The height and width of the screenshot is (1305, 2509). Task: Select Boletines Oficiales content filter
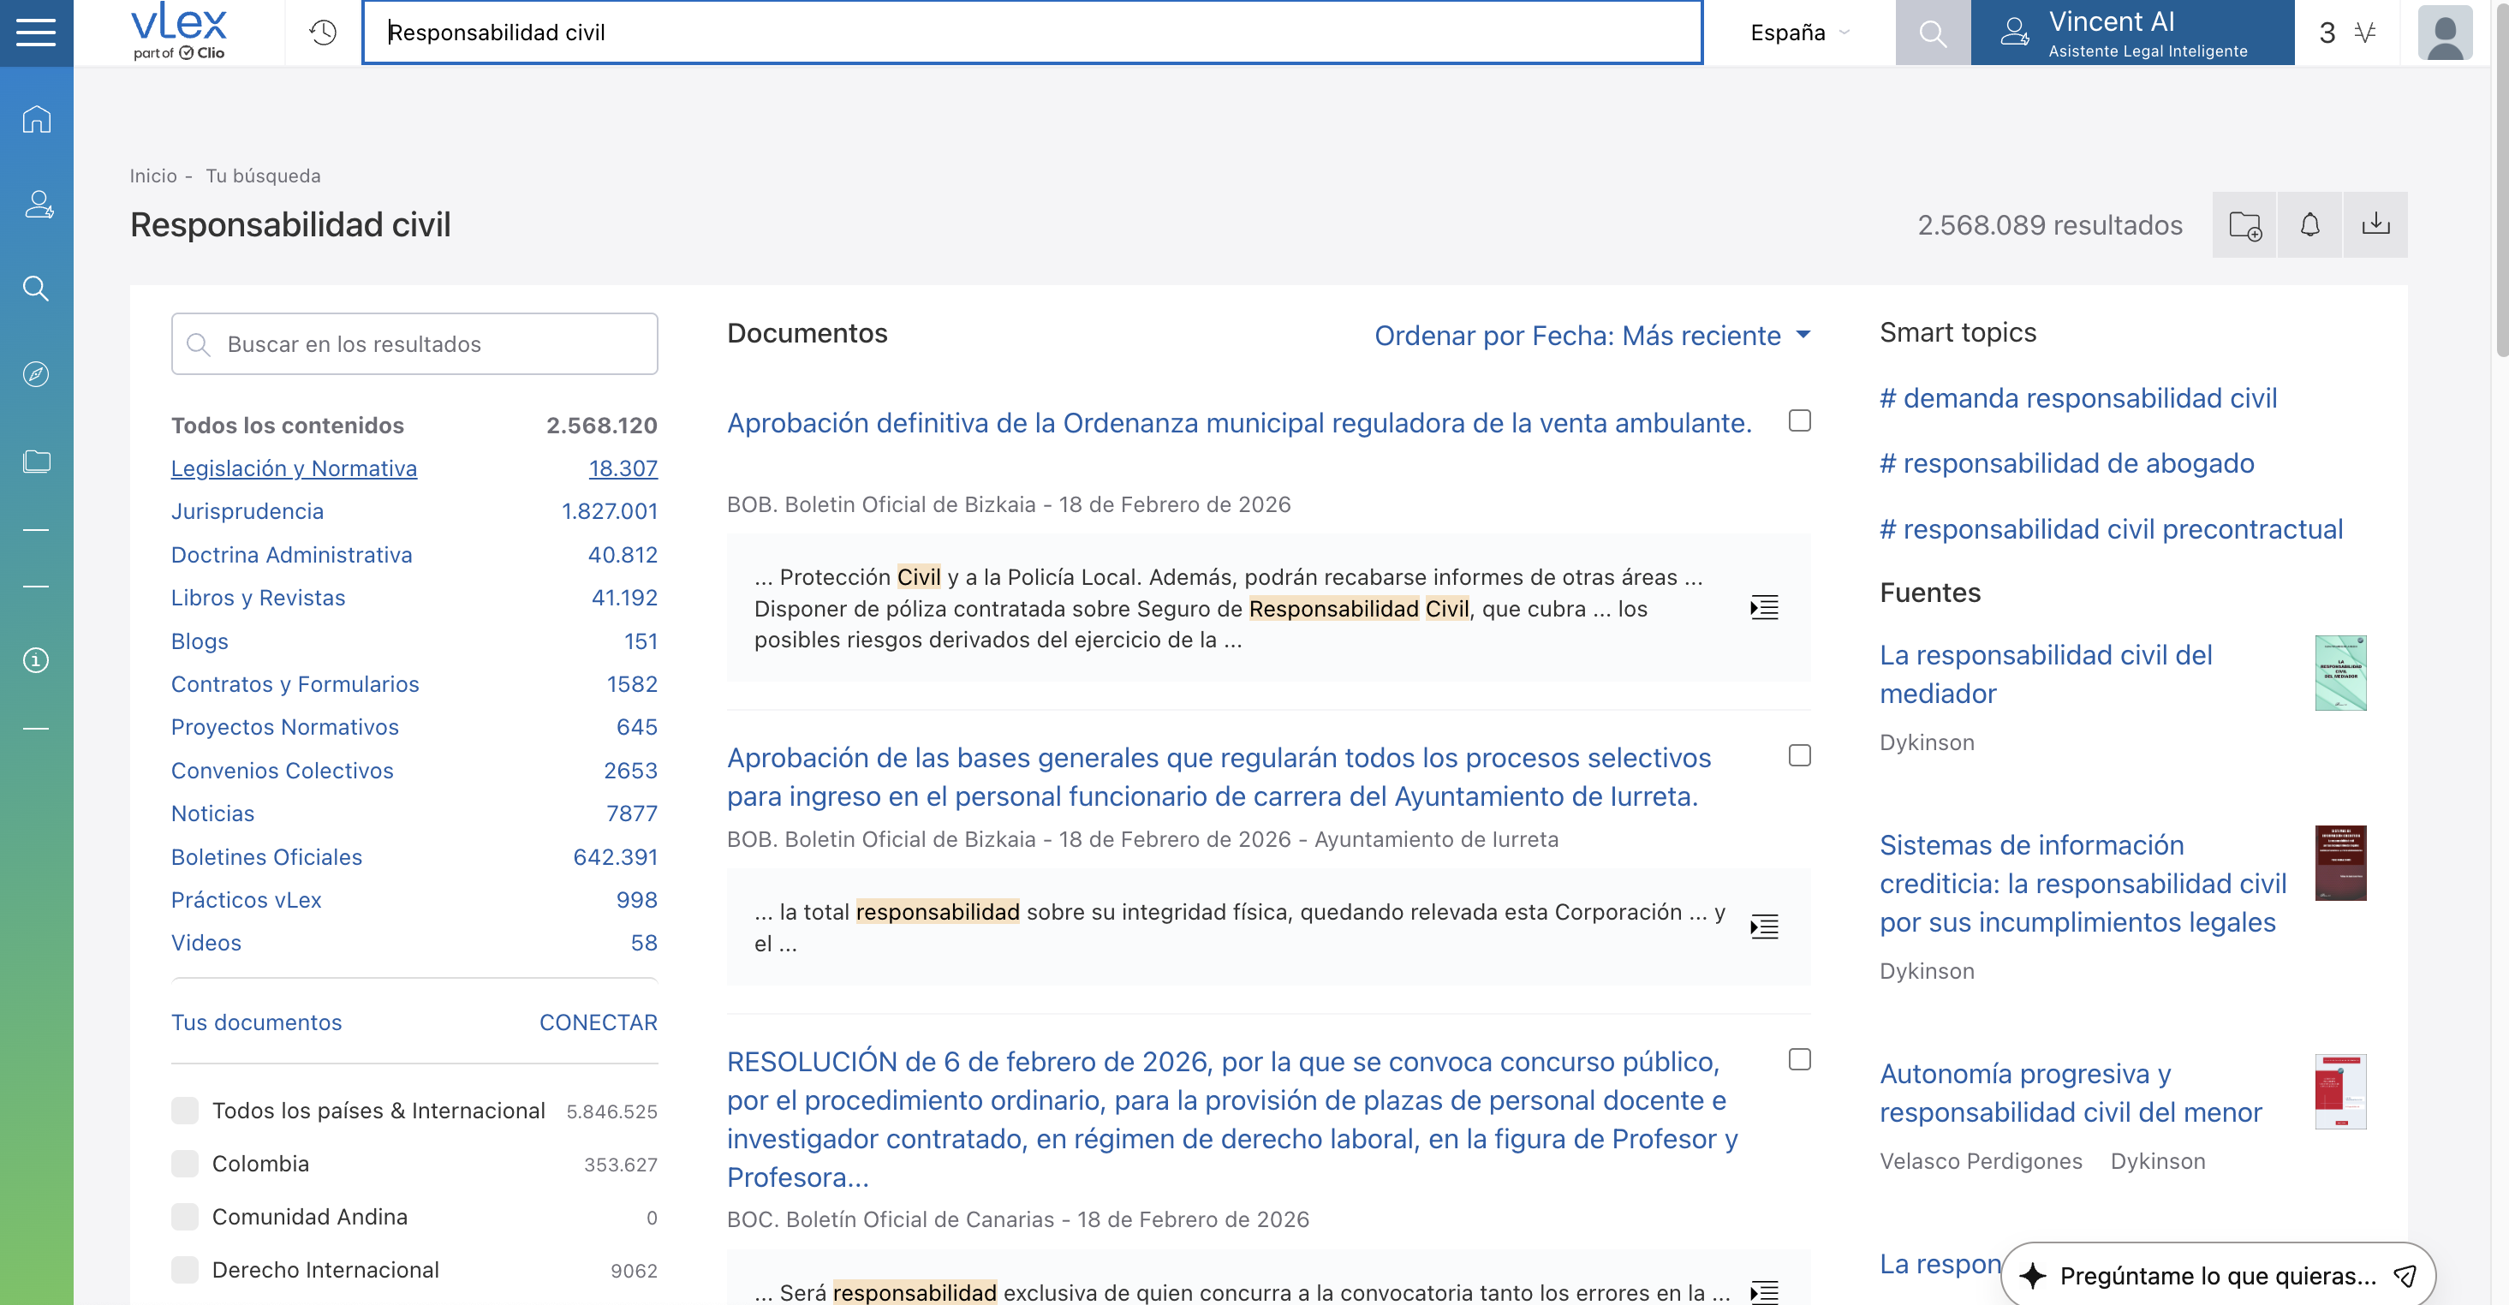coord(267,857)
